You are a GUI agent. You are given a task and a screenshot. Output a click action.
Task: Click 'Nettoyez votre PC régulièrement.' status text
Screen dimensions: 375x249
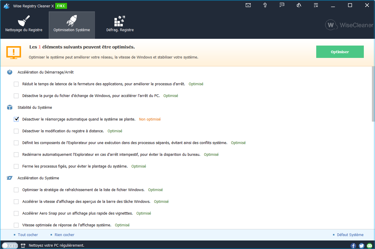pos(56,245)
